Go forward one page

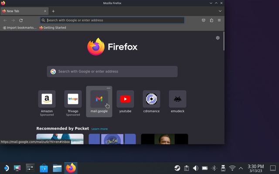(x=13, y=20)
